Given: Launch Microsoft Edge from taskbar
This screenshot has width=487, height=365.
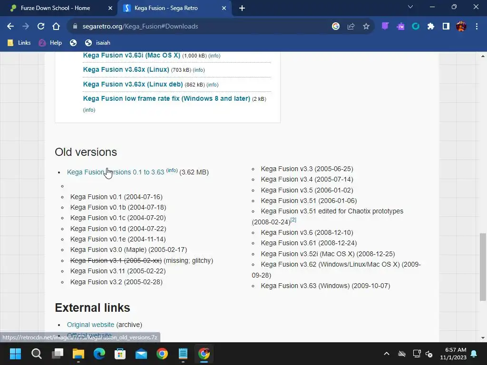Looking at the screenshot, I should (99, 354).
